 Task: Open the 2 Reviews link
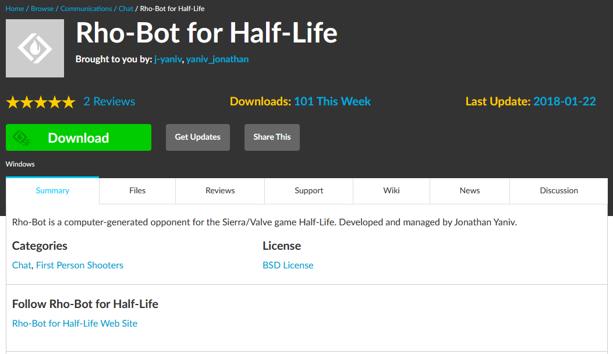pos(109,101)
